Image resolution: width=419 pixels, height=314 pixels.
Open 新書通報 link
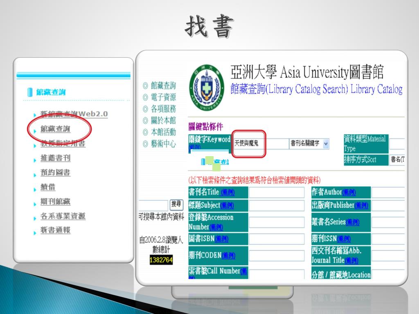point(55,230)
